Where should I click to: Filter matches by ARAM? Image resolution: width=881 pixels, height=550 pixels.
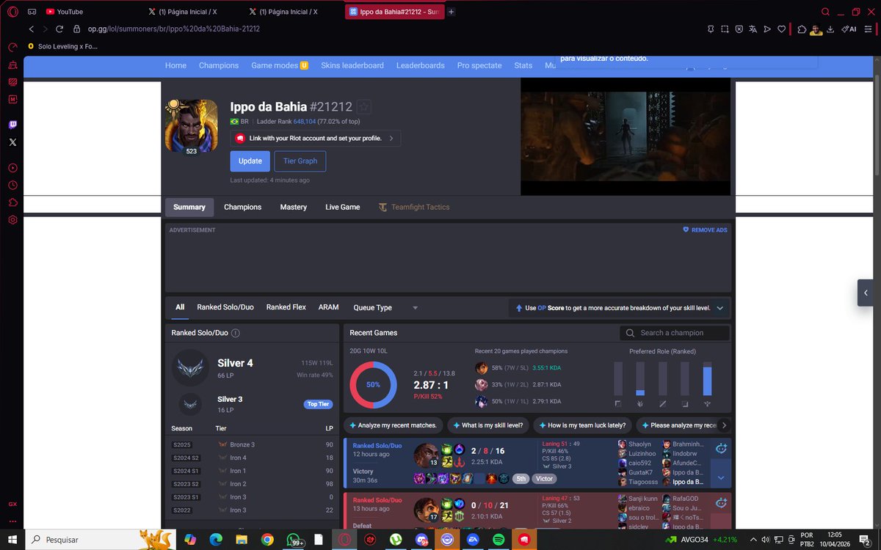pyautogui.click(x=328, y=307)
